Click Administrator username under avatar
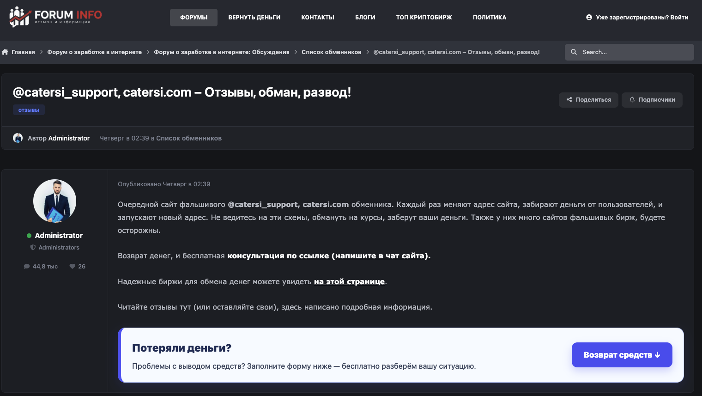 tap(59, 236)
